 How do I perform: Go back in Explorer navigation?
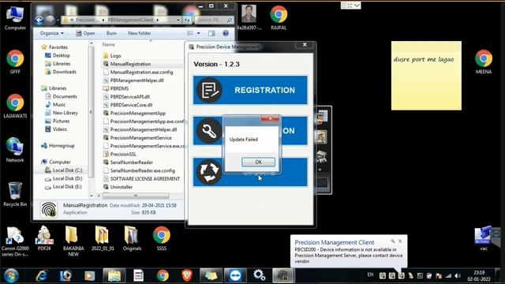pos(39,20)
